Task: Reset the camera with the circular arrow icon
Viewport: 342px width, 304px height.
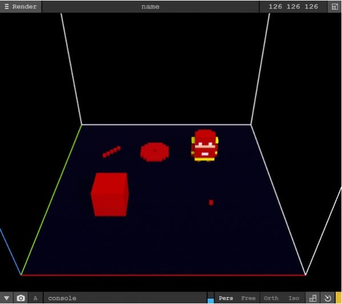Action: (x=327, y=298)
